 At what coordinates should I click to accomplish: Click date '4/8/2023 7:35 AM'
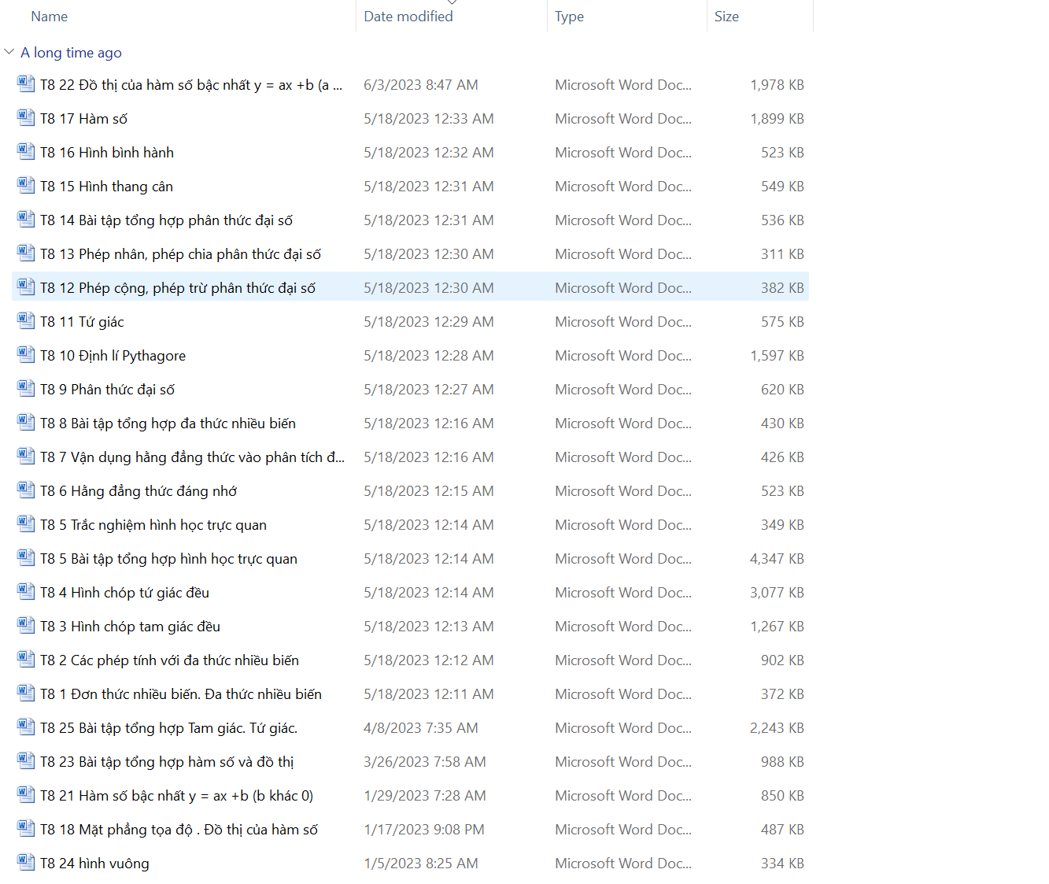421,728
